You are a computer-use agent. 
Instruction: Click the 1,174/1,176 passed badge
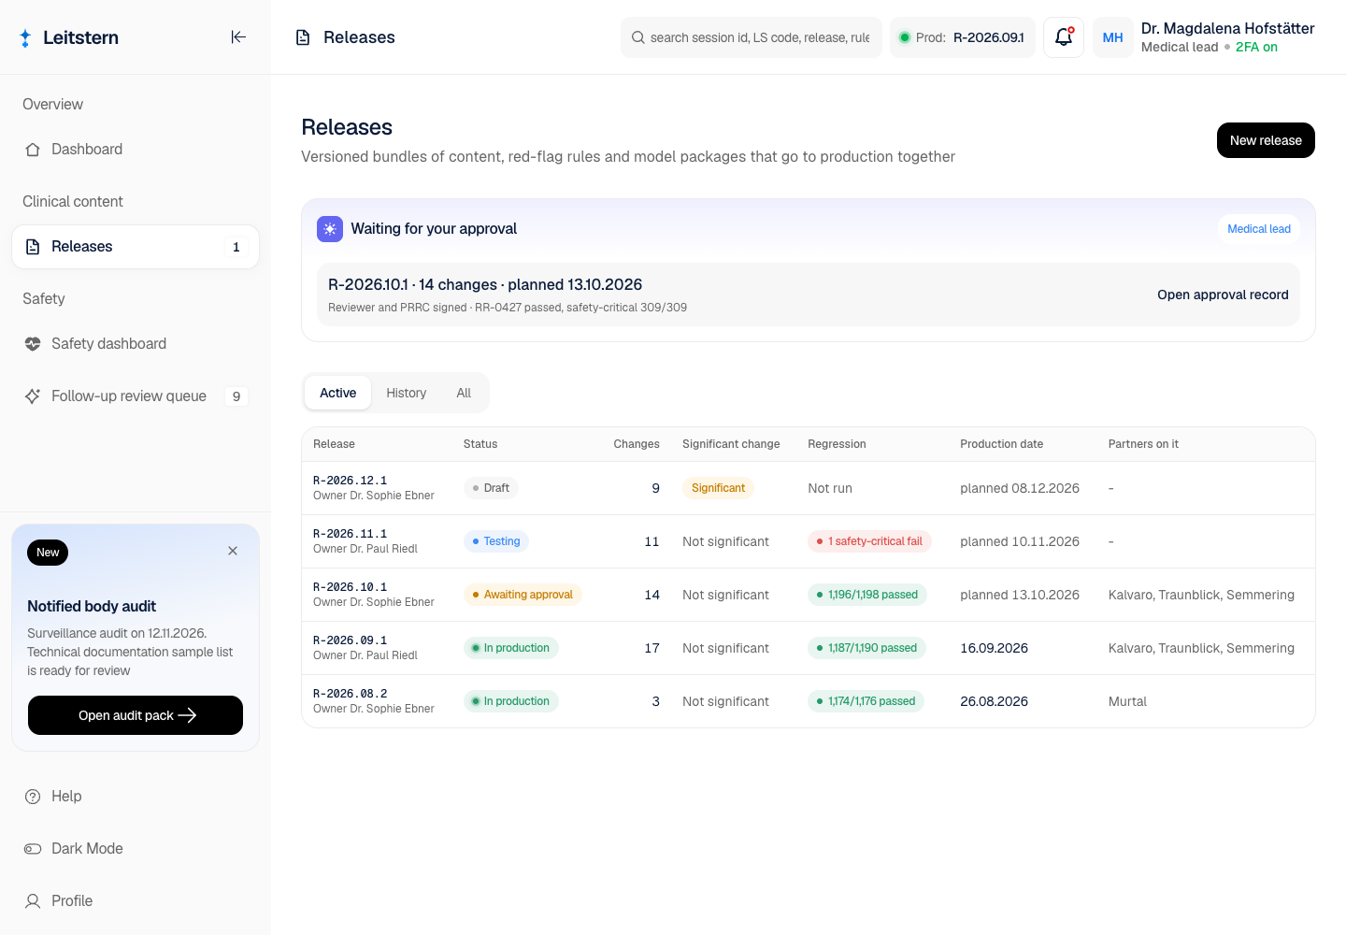[x=866, y=701]
